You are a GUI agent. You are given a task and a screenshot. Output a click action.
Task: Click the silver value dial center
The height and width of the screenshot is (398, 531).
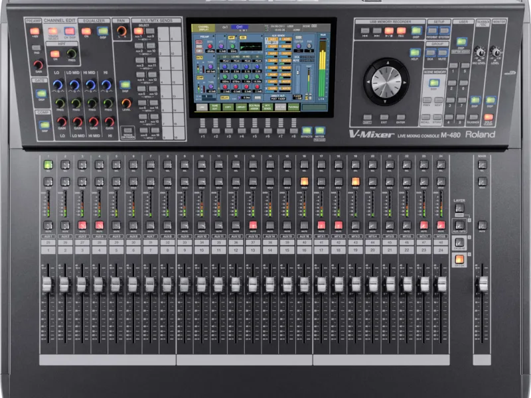pyautogui.click(x=386, y=82)
